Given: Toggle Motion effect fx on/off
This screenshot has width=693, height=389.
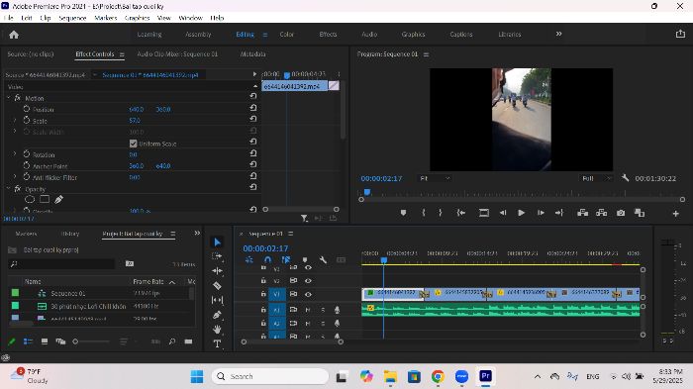Looking at the screenshot, I should tap(18, 98).
